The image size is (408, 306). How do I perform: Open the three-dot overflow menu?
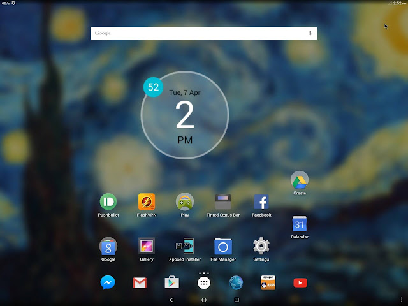point(402,300)
